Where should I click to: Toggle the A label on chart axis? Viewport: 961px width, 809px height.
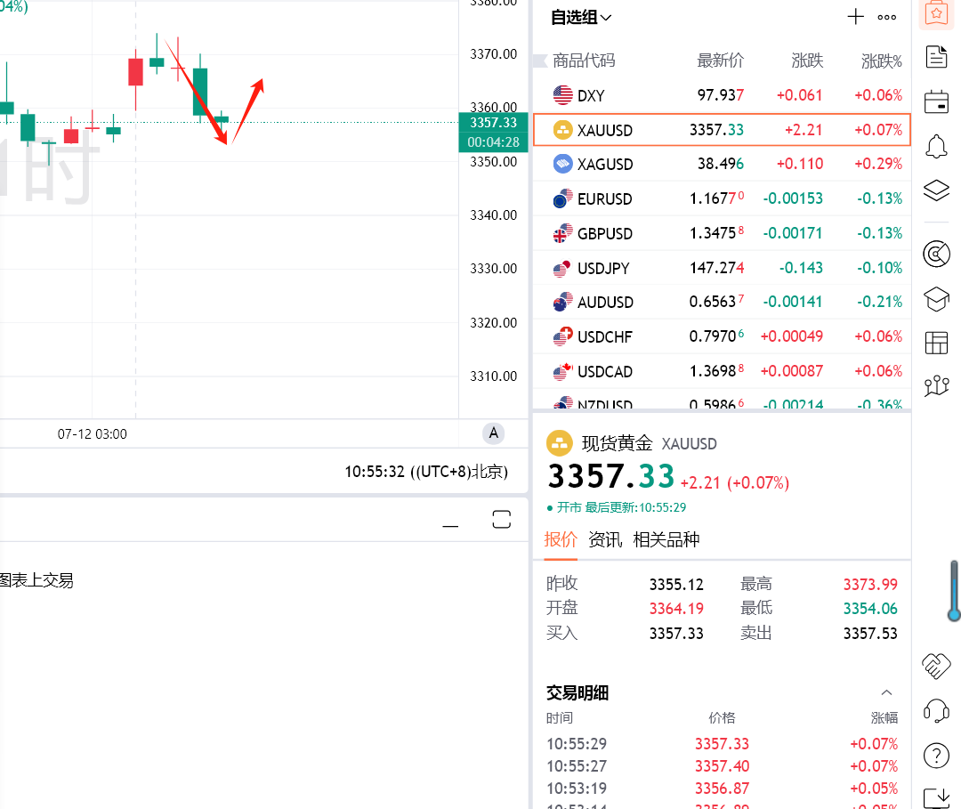click(x=493, y=433)
